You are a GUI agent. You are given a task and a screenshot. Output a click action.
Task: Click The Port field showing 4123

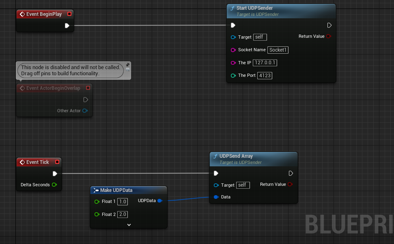click(265, 75)
